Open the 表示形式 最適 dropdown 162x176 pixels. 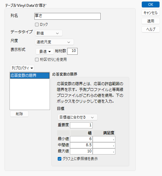[x=45, y=52]
